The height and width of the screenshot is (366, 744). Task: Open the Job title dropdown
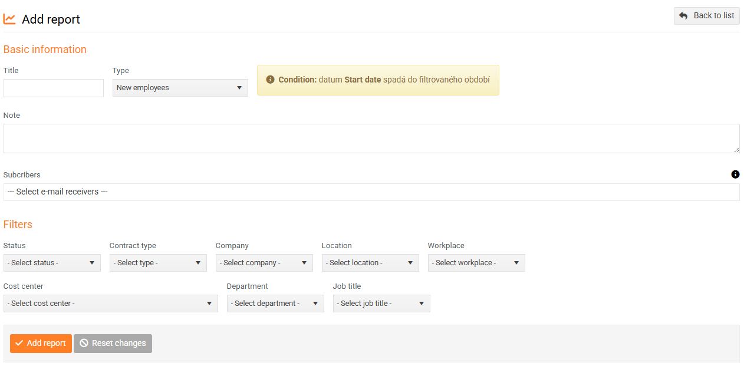tap(381, 304)
